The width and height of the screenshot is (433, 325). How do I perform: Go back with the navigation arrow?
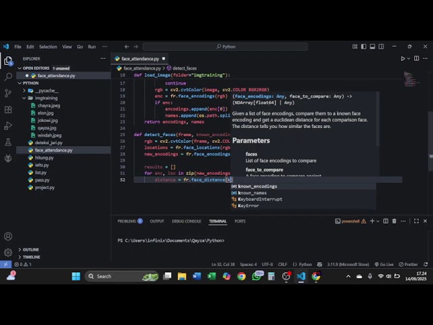pyautogui.click(x=127, y=47)
